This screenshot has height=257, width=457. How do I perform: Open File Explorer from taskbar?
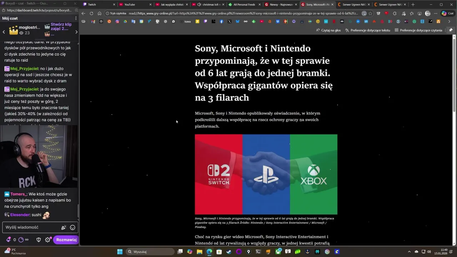pos(199,252)
